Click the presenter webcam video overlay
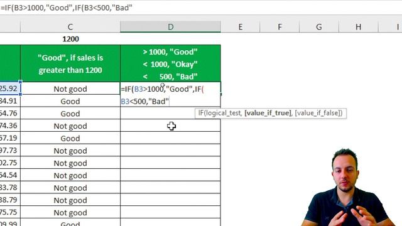The image size is (402, 226). click(349, 187)
